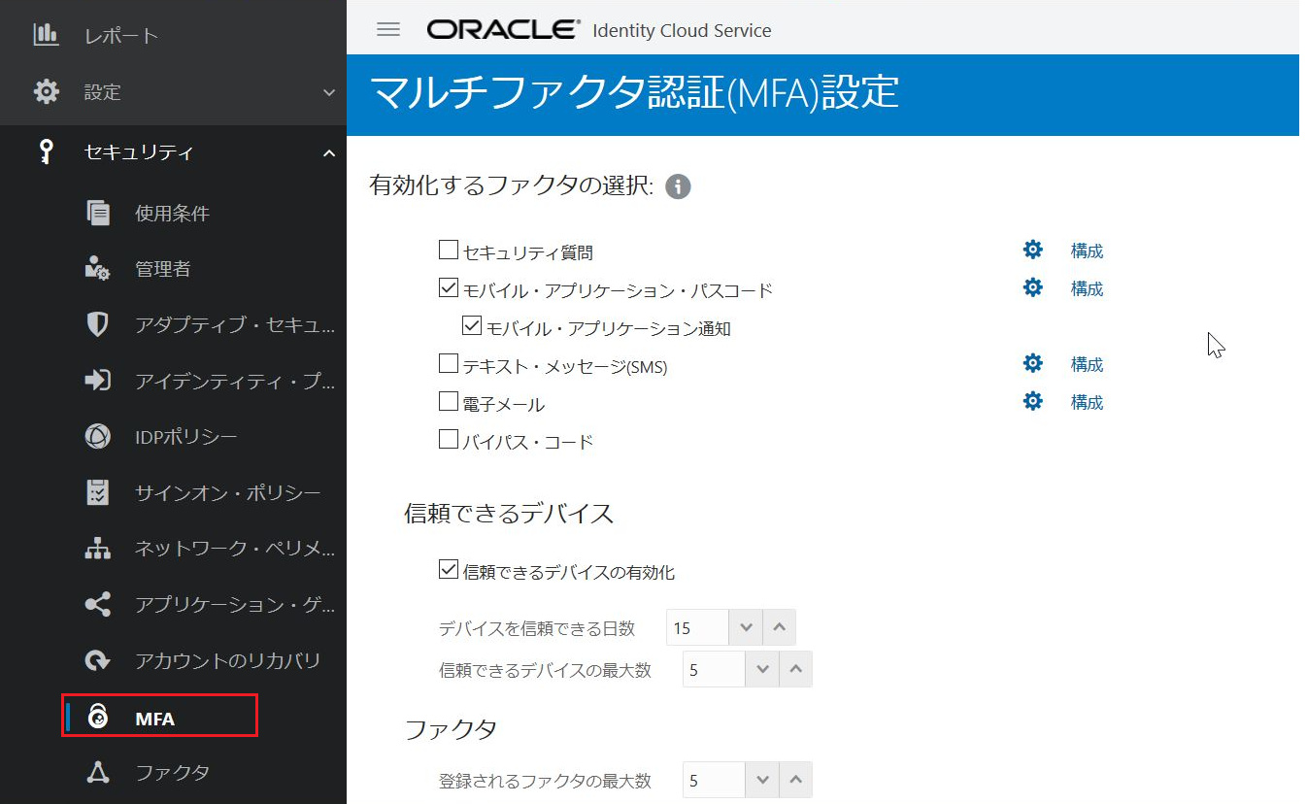Image resolution: width=1307 pixels, height=804 pixels.
Task: Open the hamburger navigation menu
Action: 388,29
